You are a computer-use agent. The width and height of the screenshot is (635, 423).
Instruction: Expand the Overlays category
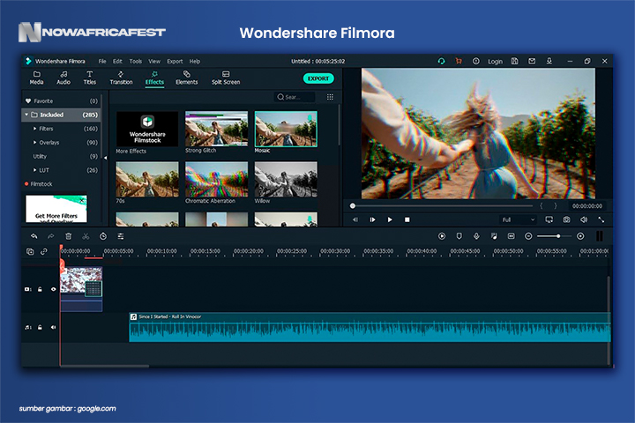(x=34, y=143)
